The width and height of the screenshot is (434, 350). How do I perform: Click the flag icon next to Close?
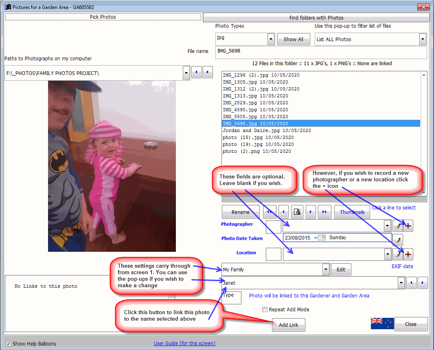(x=382, y=324)
